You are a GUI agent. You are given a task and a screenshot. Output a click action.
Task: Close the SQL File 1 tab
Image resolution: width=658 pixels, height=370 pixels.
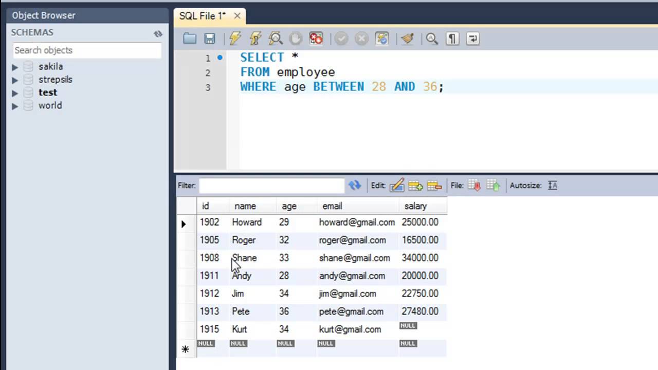237,16
